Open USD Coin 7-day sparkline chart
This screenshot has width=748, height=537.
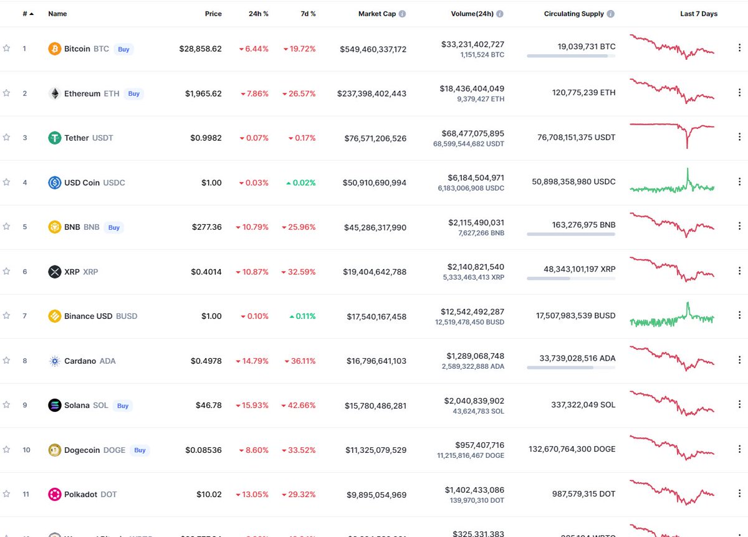[x=672, y=182]
